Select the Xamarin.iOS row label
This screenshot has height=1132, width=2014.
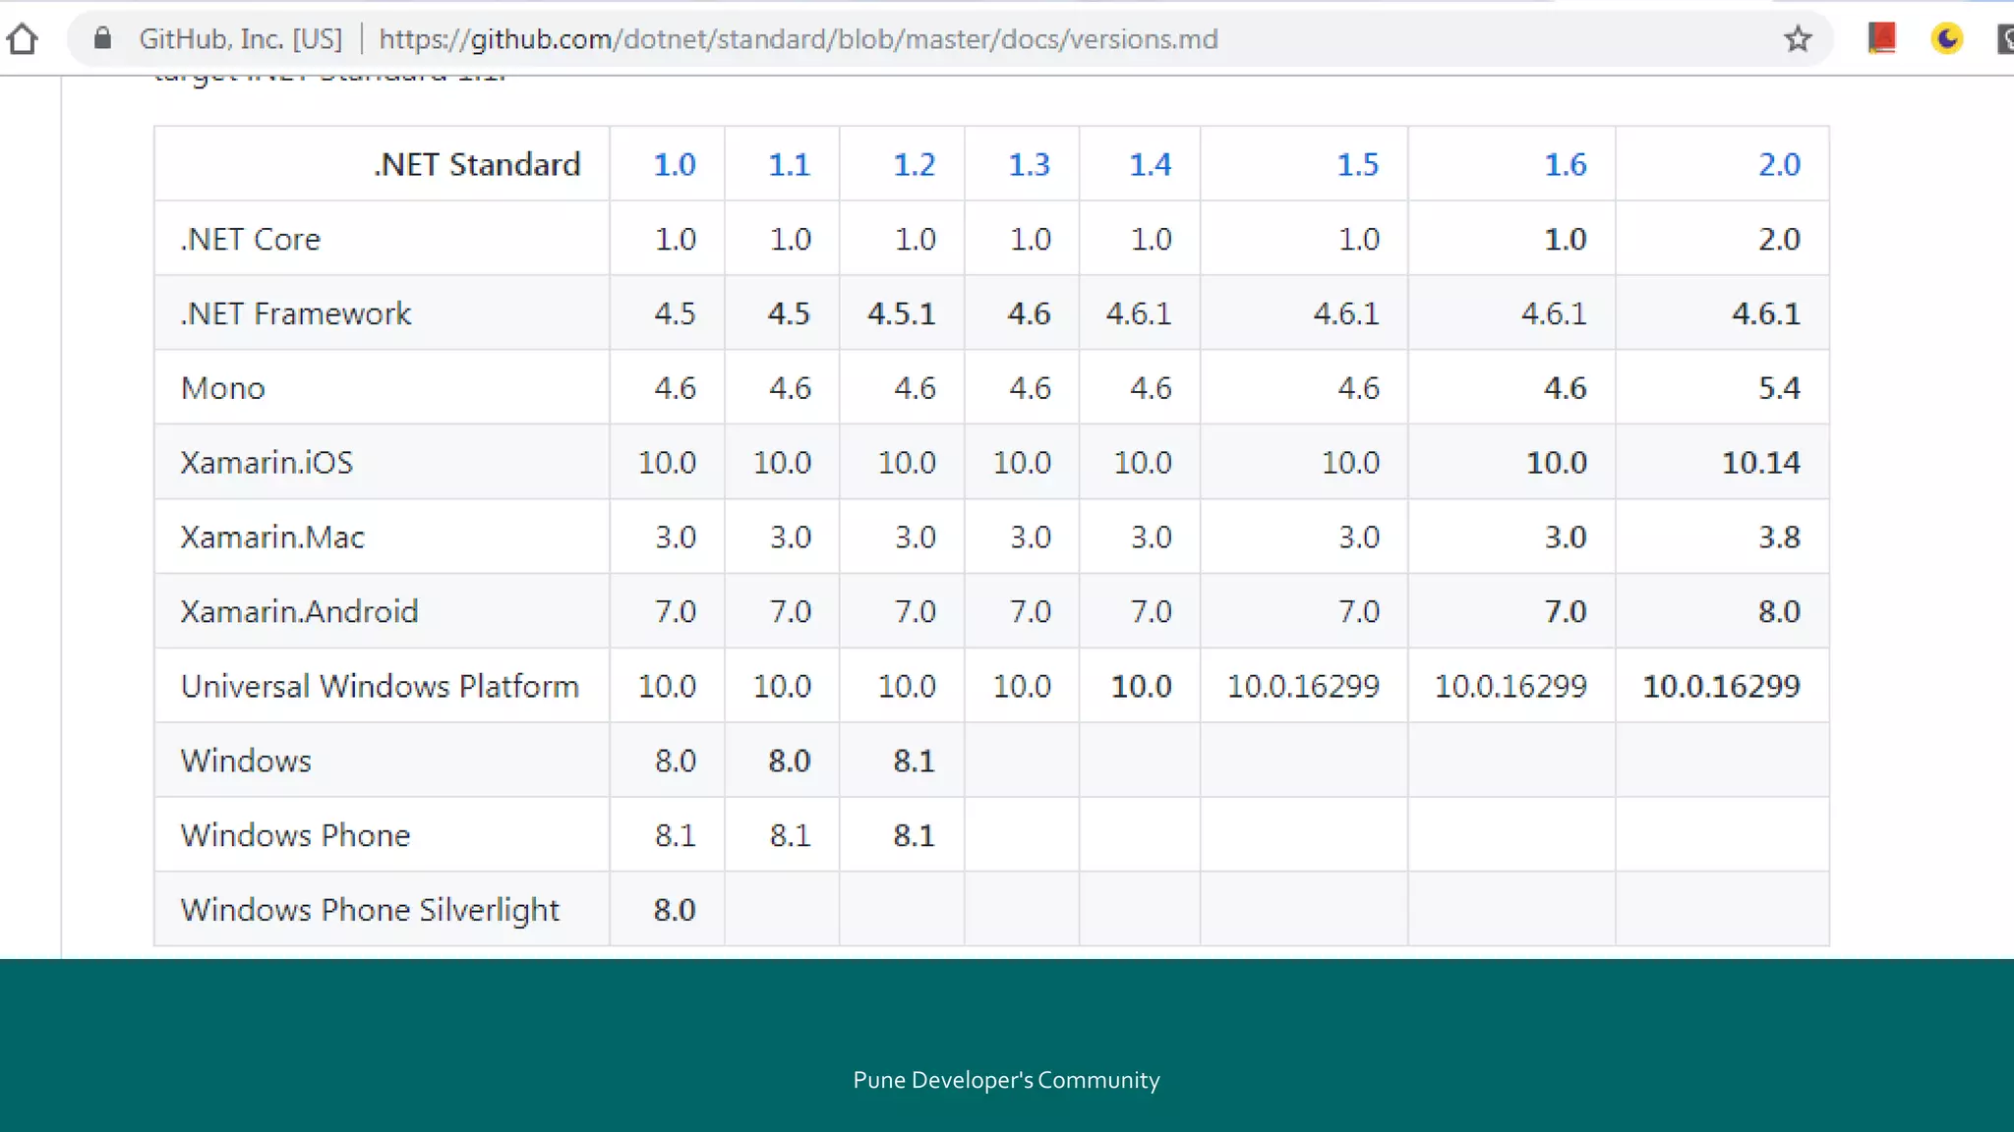pos(267,463)
